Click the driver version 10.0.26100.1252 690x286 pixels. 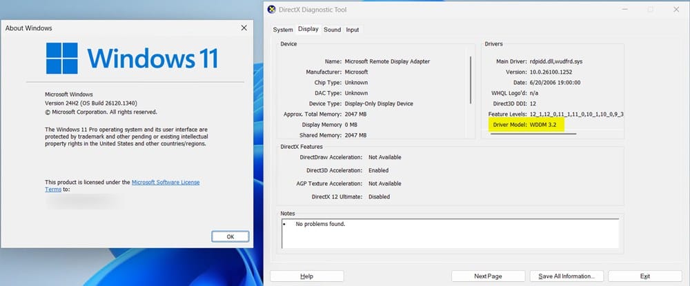551,72
